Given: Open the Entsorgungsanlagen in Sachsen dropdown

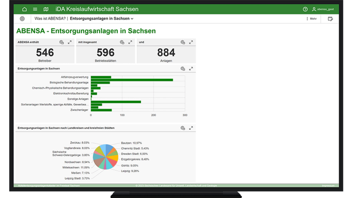Looking at the screenshot, I should (101, 19).
